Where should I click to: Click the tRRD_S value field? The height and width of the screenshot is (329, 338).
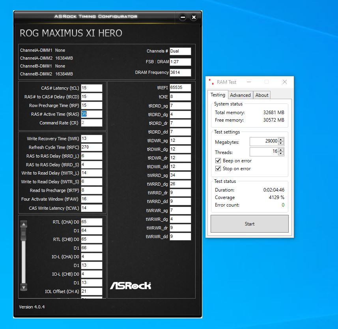(92, 164)
